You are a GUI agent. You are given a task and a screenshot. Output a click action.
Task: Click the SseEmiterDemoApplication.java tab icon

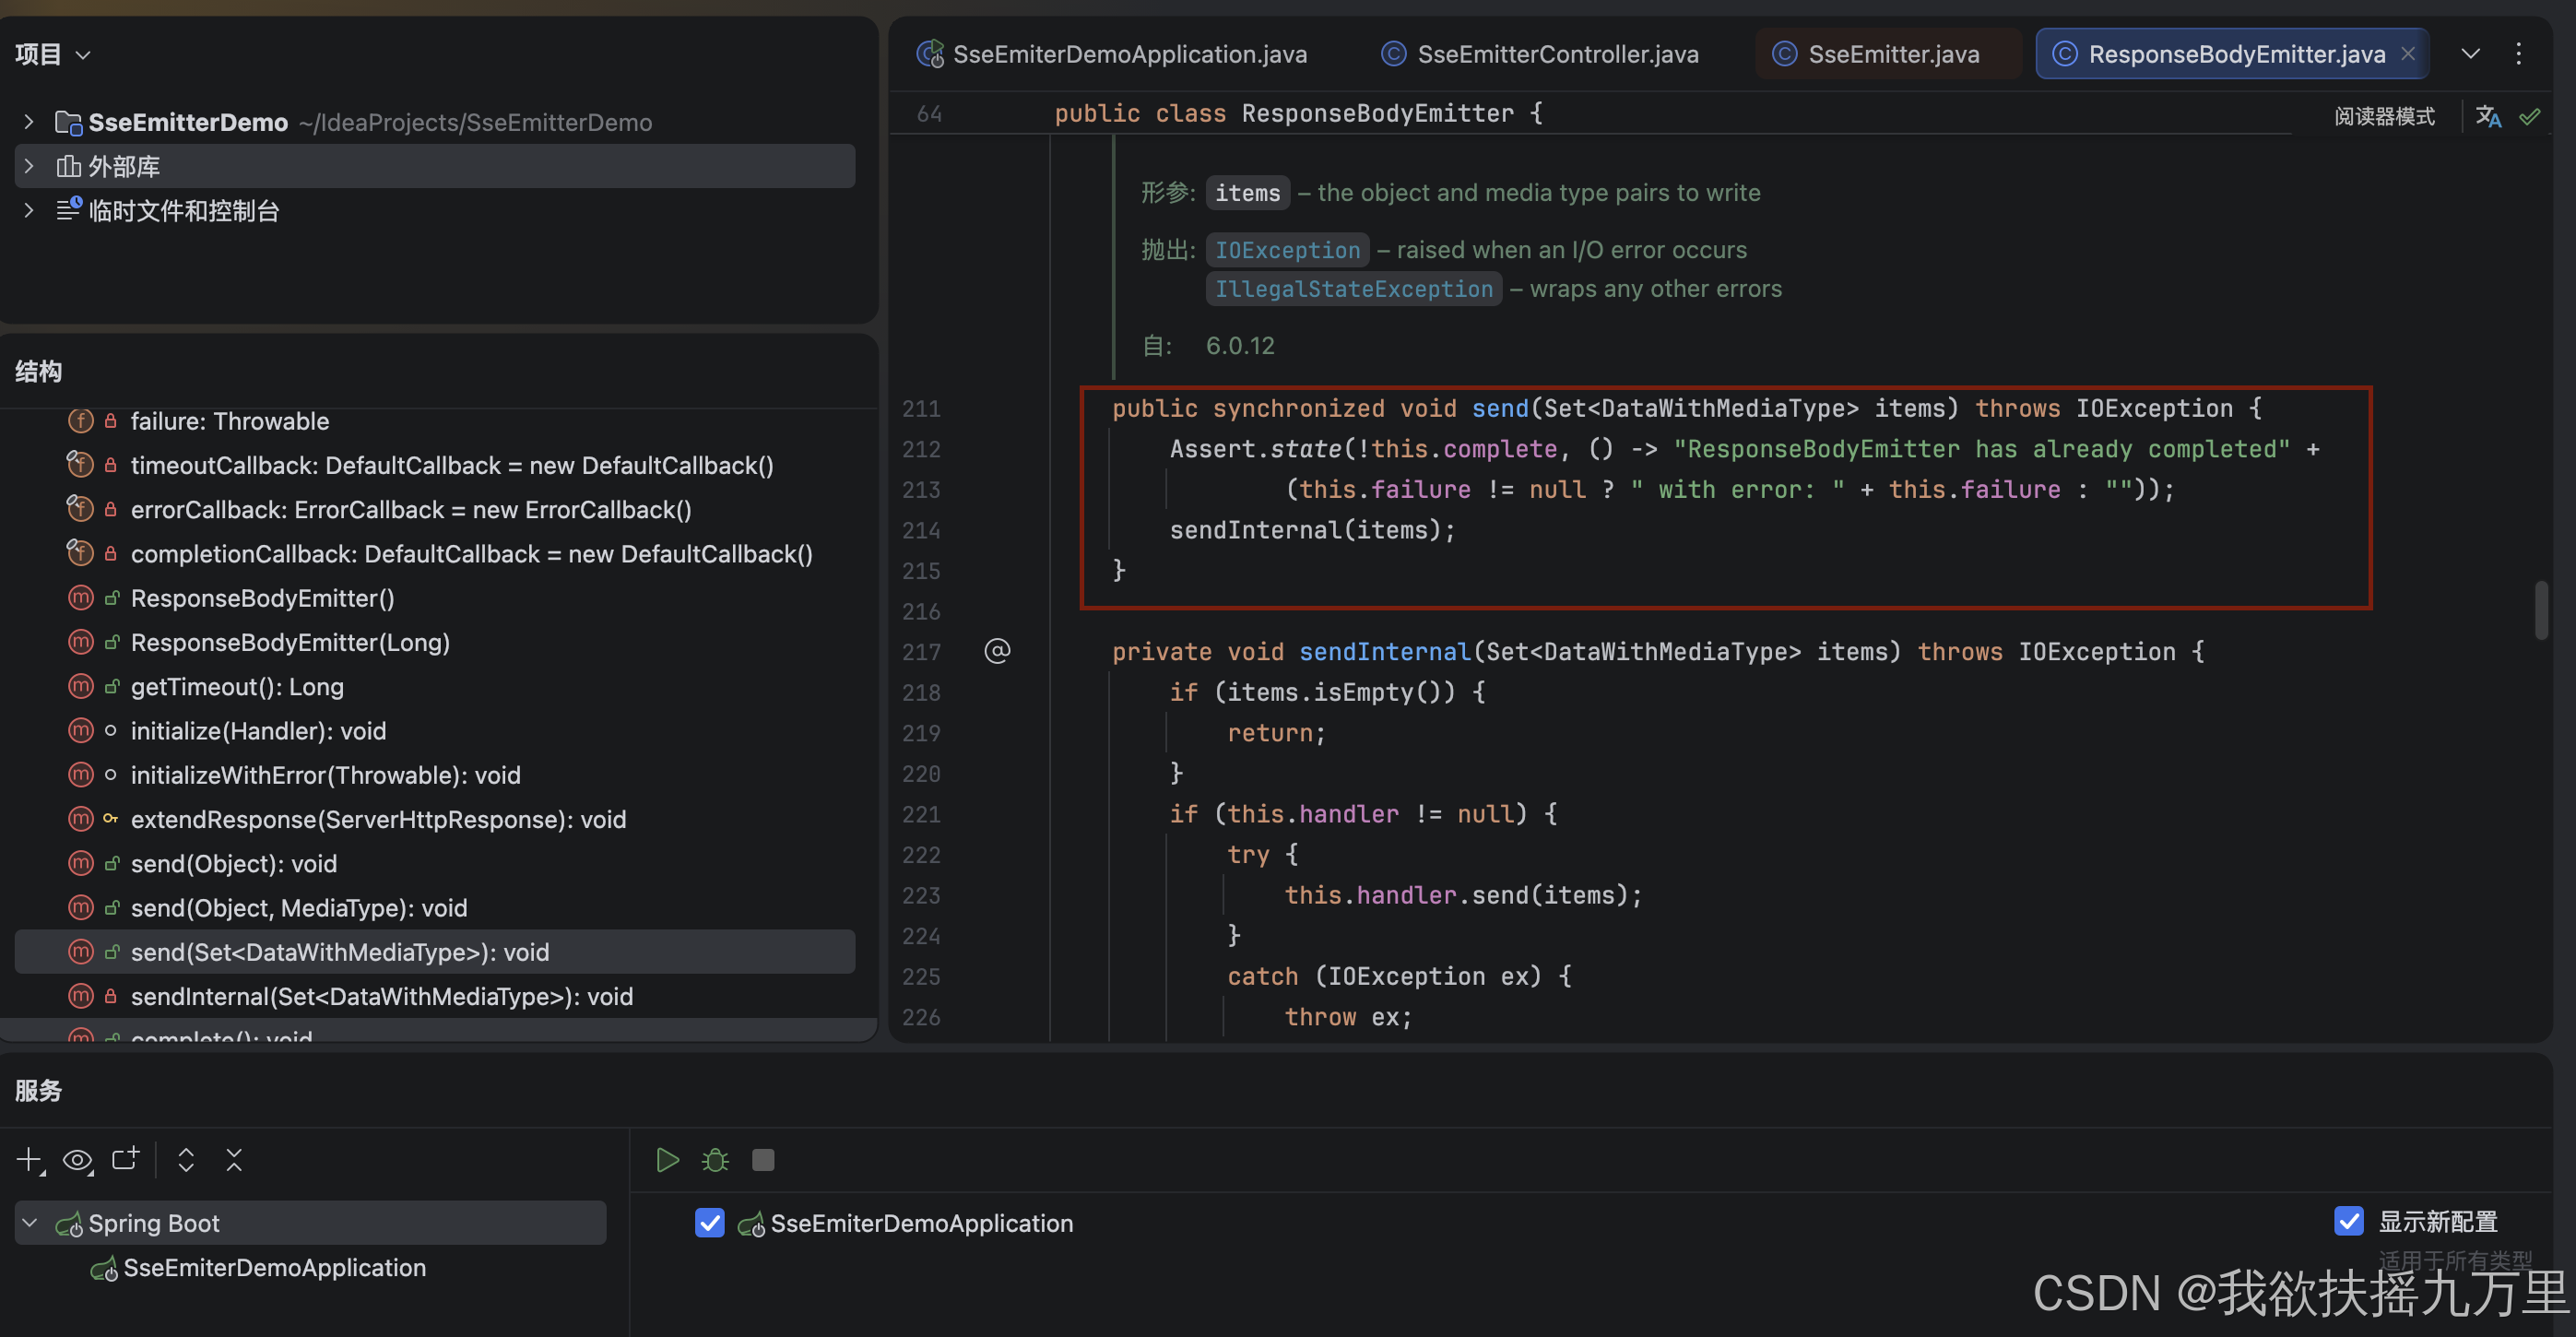click(930, 54)
